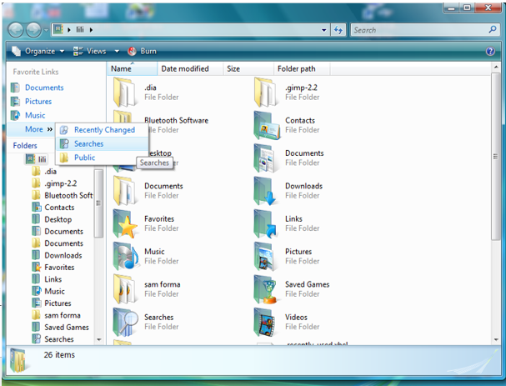Click the user icon in address bar

(58, 30)
